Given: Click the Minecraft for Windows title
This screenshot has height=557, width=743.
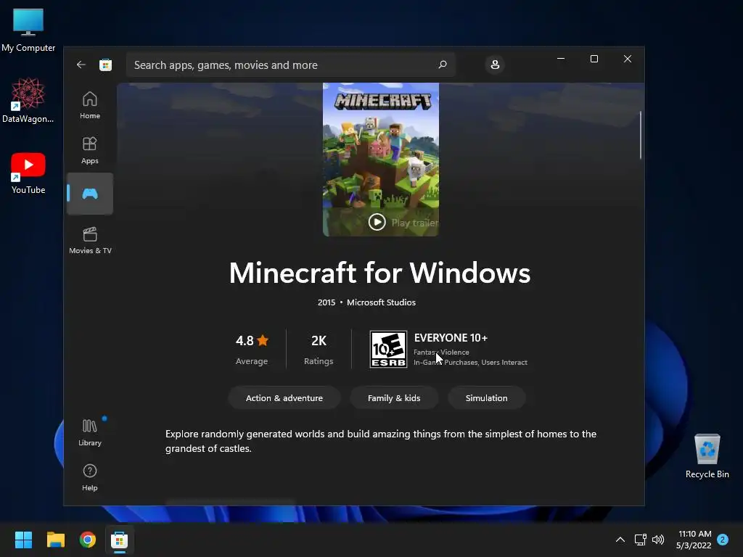Looking at the screenshot, I should [x=379, y=273].
